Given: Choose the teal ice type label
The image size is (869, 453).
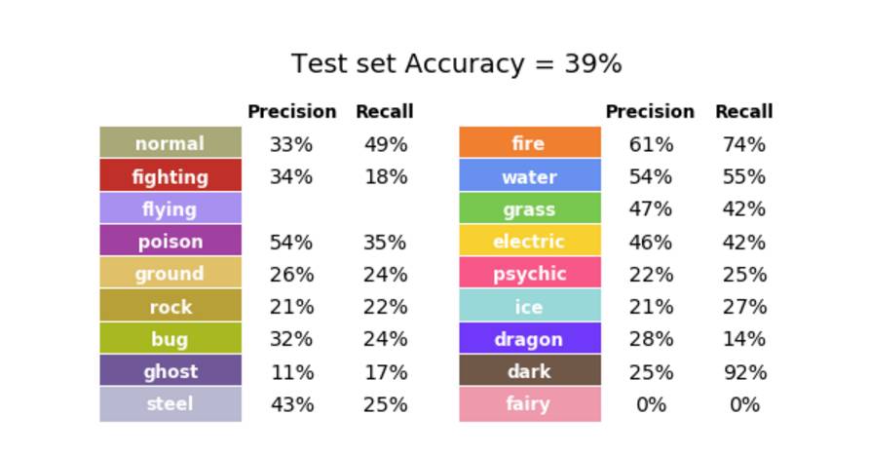Looking at the screenshot, I should [x=529, y=307].
